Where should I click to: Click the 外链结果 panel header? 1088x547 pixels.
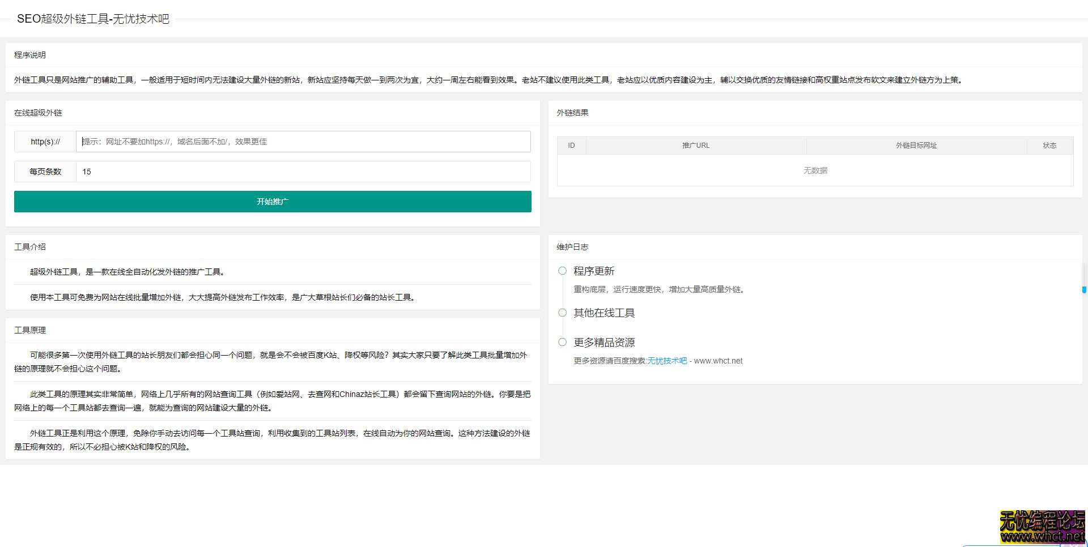(x=572, y=113)
